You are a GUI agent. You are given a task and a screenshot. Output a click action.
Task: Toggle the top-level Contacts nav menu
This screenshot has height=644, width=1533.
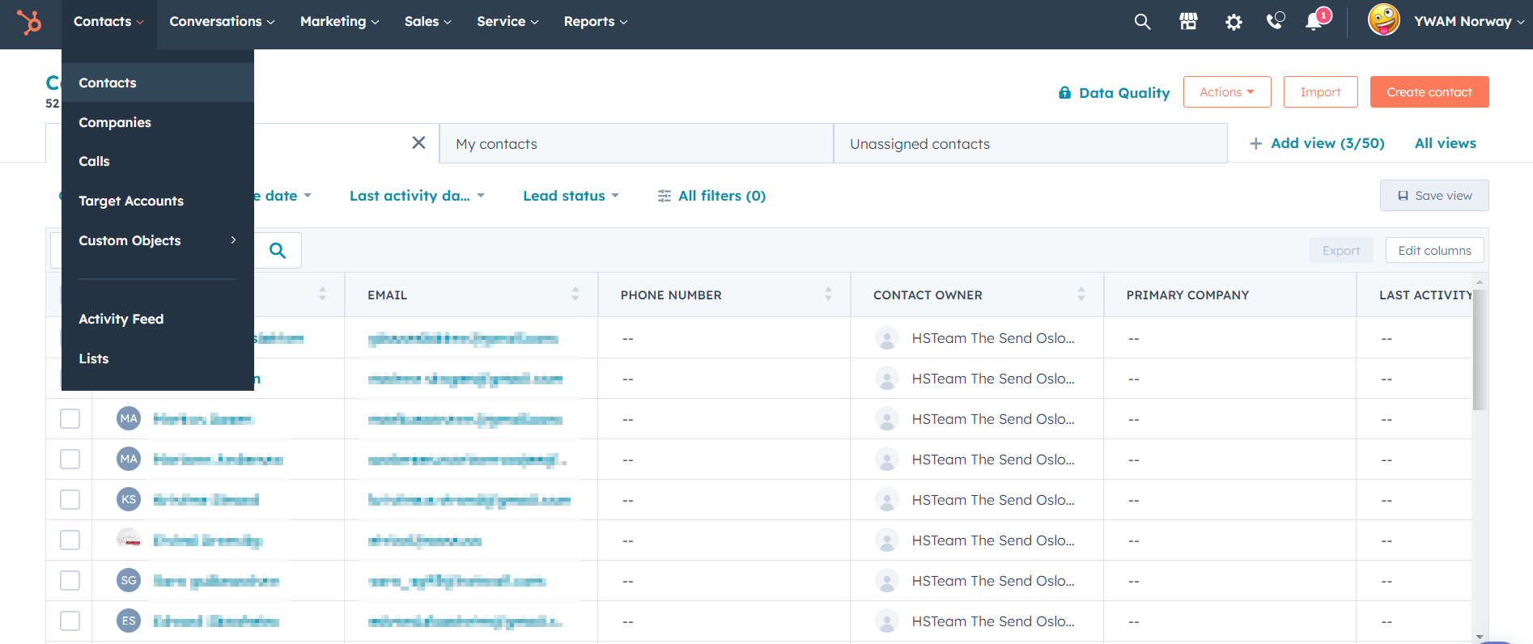tap(109, 22)
